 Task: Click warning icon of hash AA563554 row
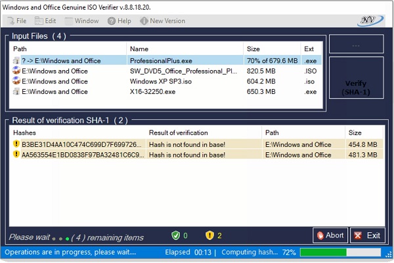[16, 154]
